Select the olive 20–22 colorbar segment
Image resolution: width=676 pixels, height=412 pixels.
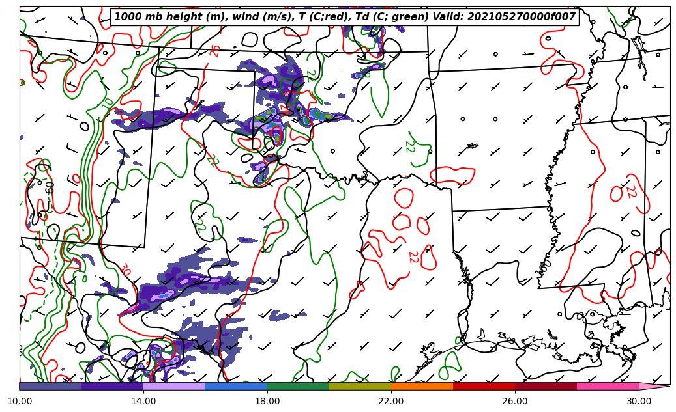(360, 386)
